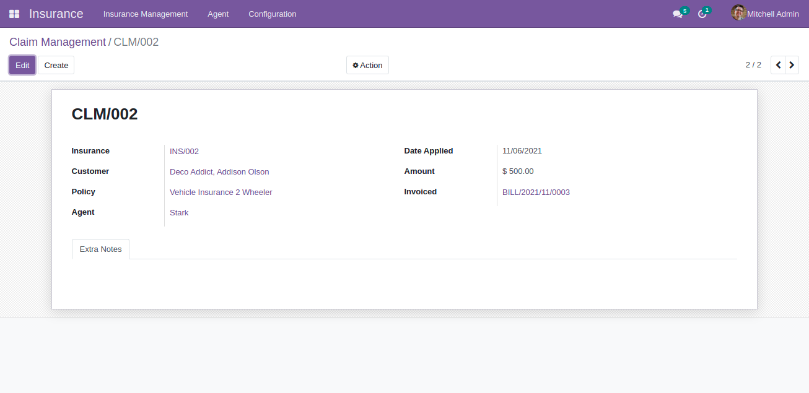Click the Policy field label

(84, 191)
